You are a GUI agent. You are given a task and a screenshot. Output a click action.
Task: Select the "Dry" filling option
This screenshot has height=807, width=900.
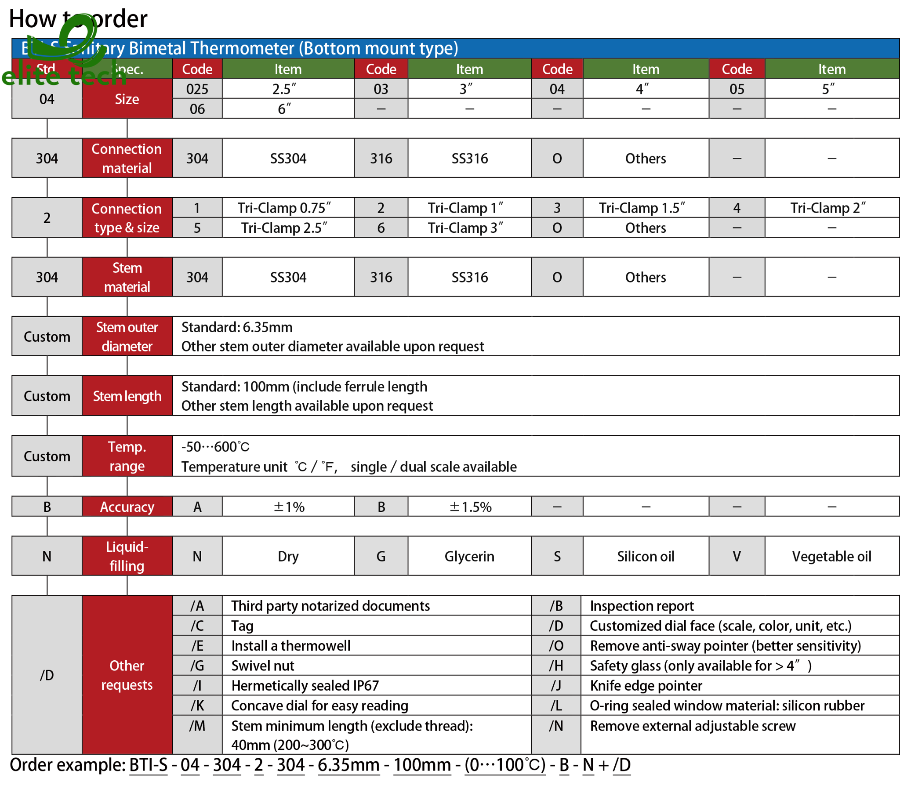tap(287, 556)
